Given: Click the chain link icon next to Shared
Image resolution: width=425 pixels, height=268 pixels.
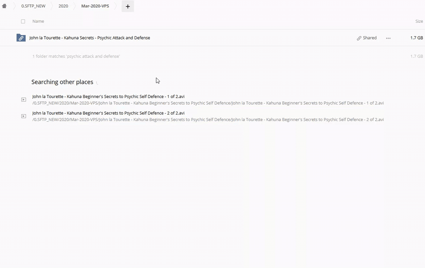Looking at the screenshot, I should (359, 38).
